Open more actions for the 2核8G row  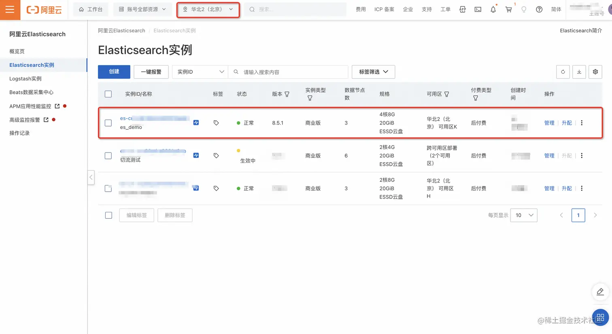[582, 188]
